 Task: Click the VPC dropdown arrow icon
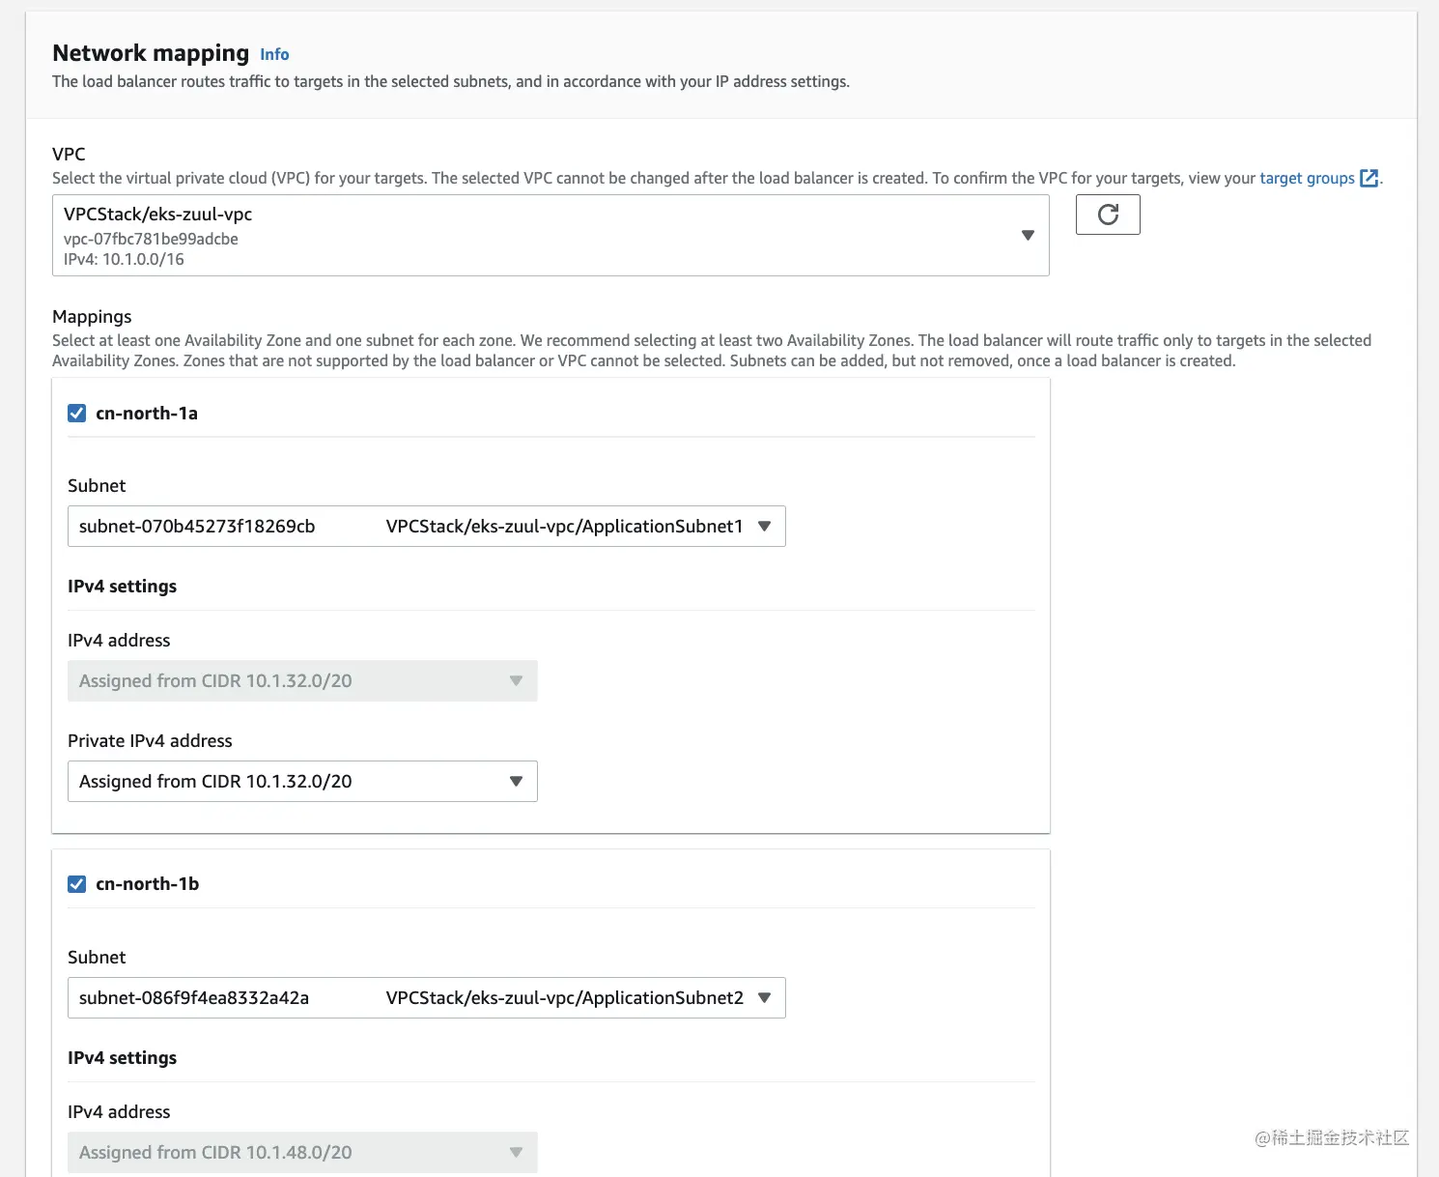click(1028, 235)
